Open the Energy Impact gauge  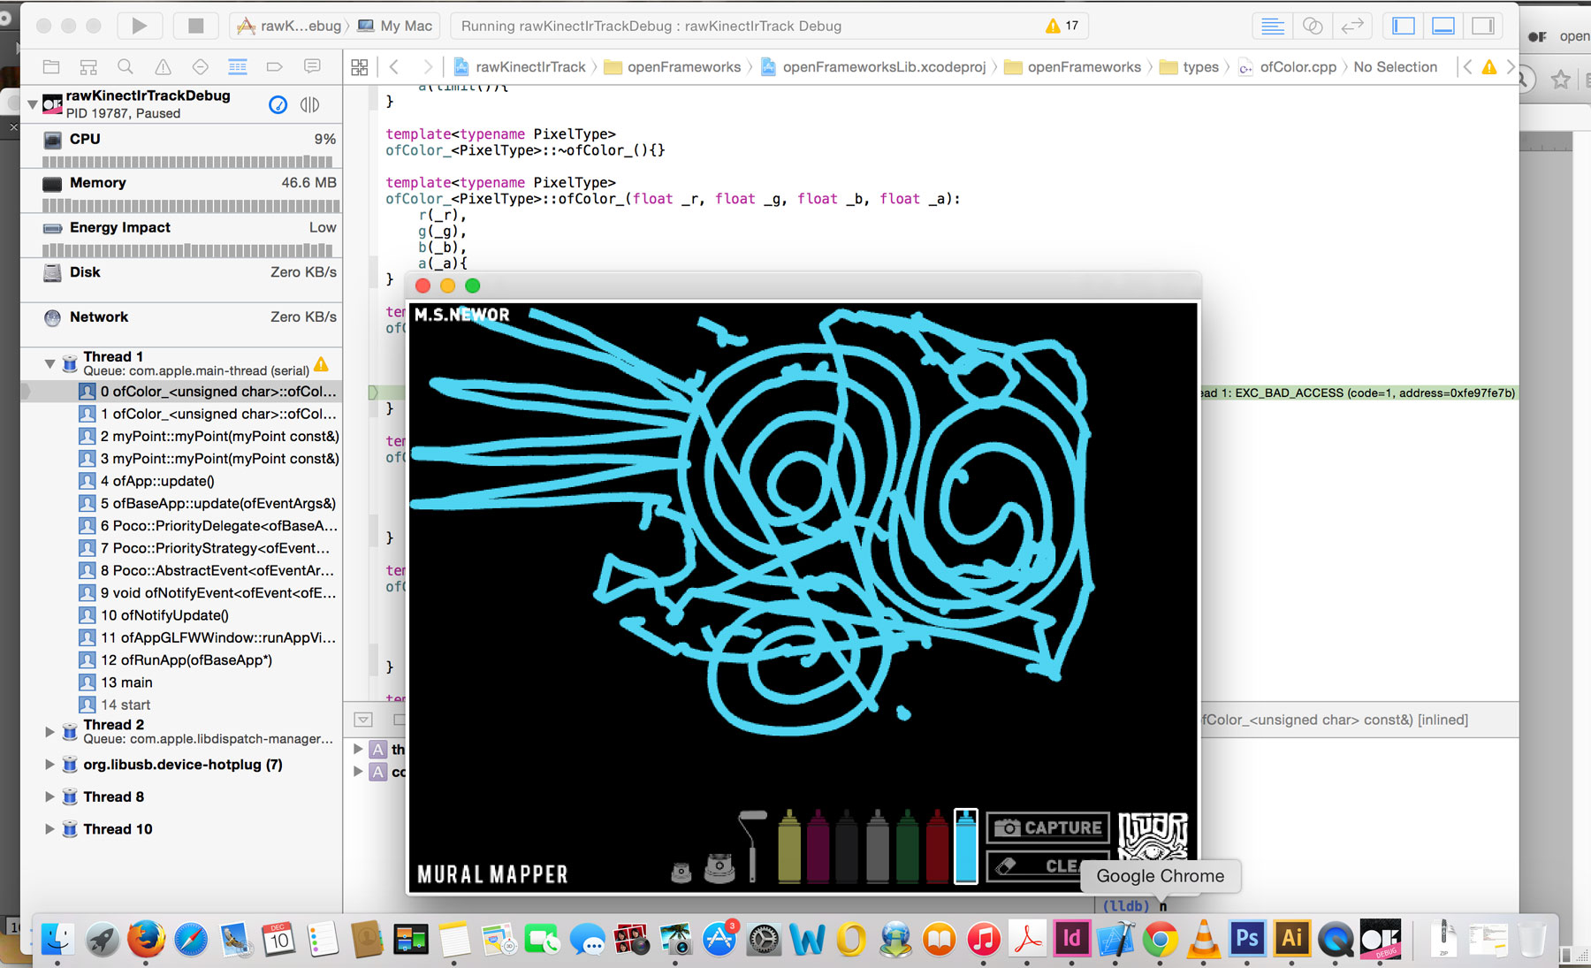pos(180,237)
